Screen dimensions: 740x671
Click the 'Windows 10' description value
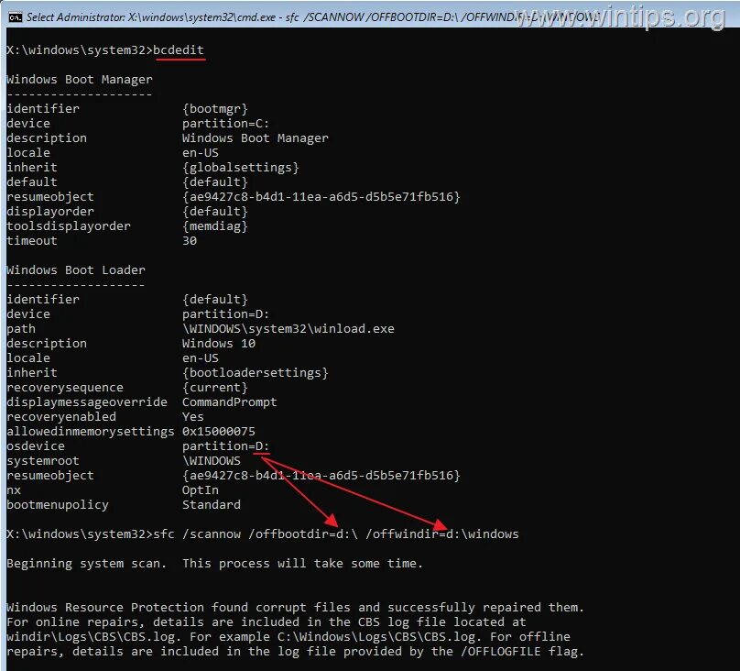pyautogui.click(x=219, y=343)
